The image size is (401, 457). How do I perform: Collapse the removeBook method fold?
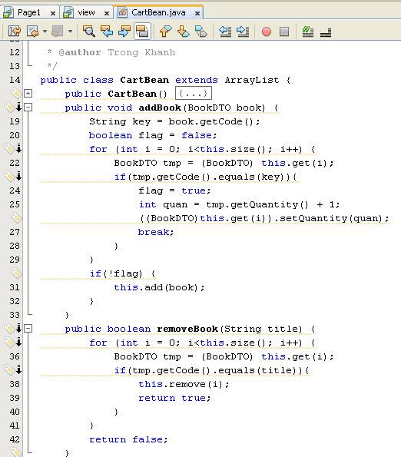pos(28,329)
